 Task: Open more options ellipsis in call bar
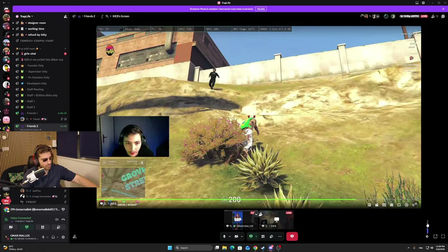tap(280, 236)
